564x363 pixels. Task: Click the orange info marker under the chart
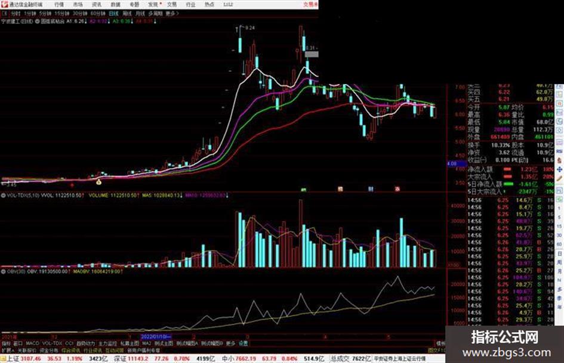click(340, 189)
